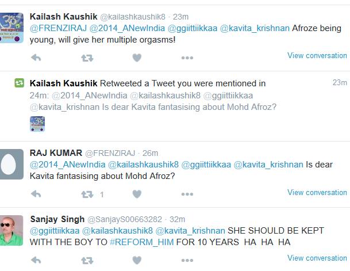
Task: Like RAJ KUMAR's tweet
Action: click(137, 194)
